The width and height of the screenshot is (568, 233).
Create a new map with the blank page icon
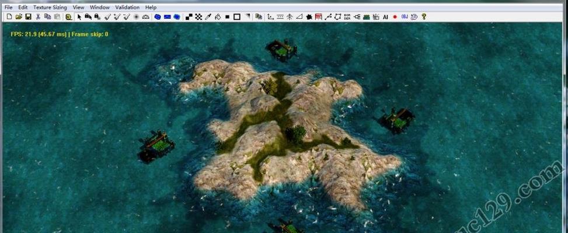coord(9,17)
